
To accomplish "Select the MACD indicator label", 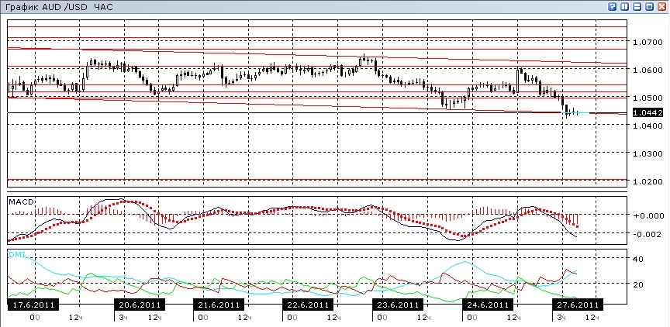I will [21, 201].
